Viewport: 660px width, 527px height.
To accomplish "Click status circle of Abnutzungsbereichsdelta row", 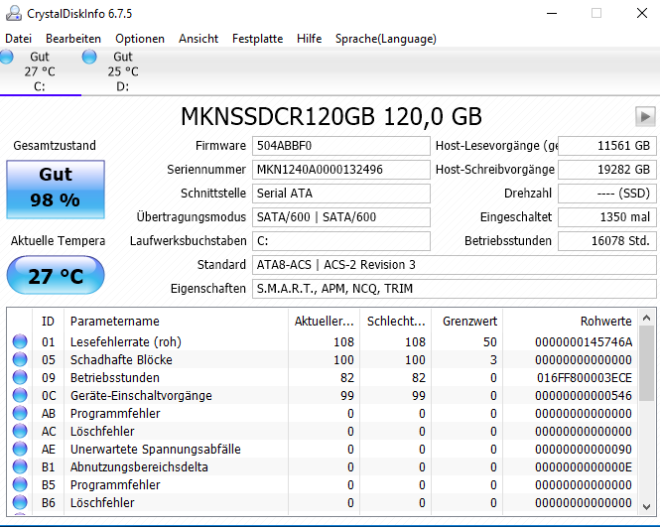I will coord(20,466).
